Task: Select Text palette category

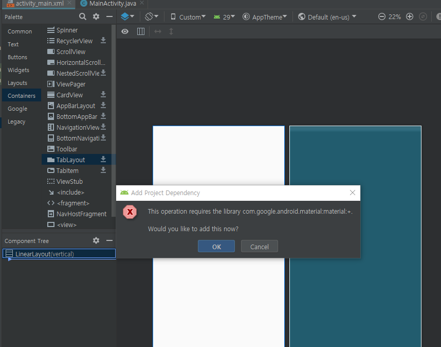Action: point(13,44)
